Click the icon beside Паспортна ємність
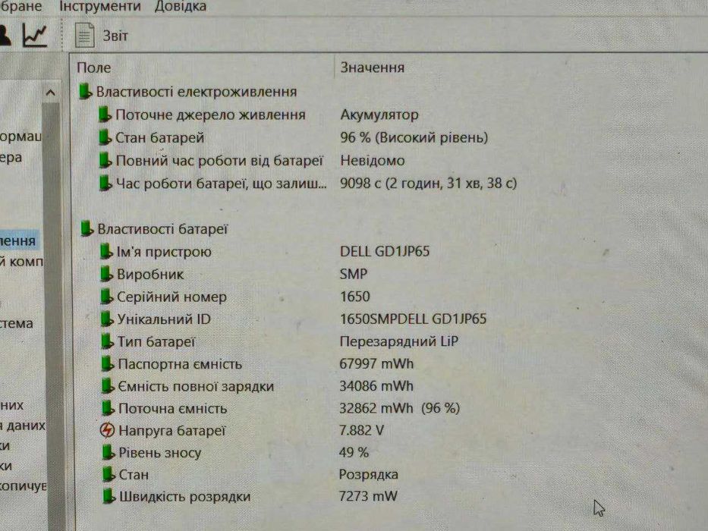The image size is (708, 531). click(x=108, y=364)
